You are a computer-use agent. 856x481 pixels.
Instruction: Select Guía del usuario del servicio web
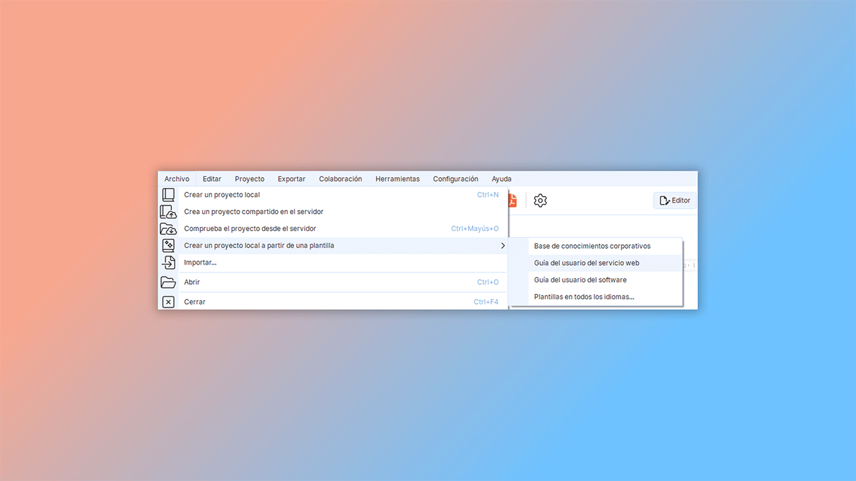[x=586, y=263]
